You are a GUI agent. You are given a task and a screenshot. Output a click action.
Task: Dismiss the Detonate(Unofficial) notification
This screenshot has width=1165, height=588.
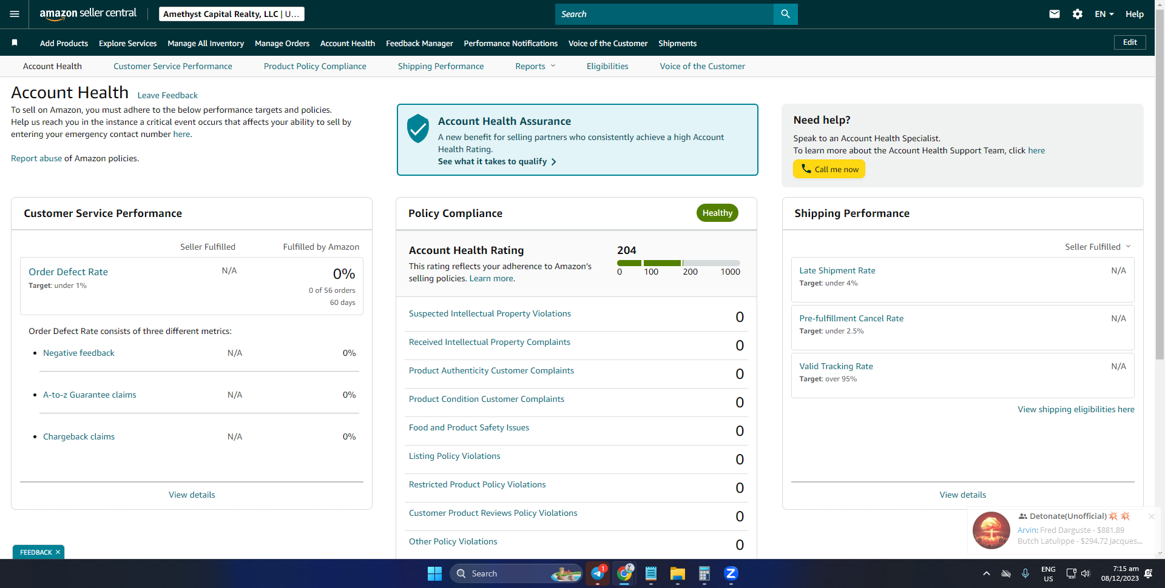(1151, 516)
